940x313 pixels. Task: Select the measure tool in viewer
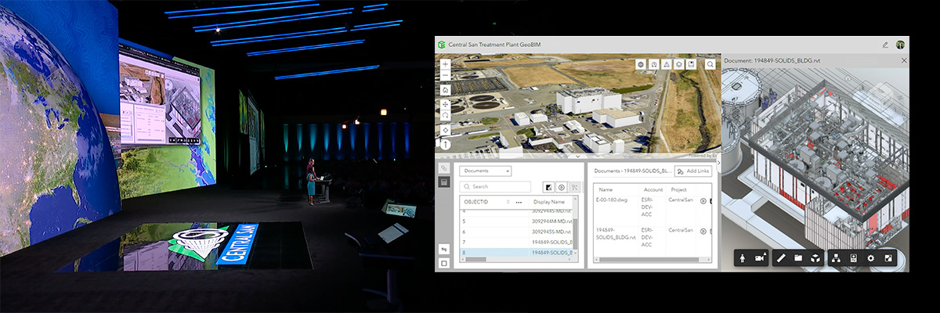point(781,258)
